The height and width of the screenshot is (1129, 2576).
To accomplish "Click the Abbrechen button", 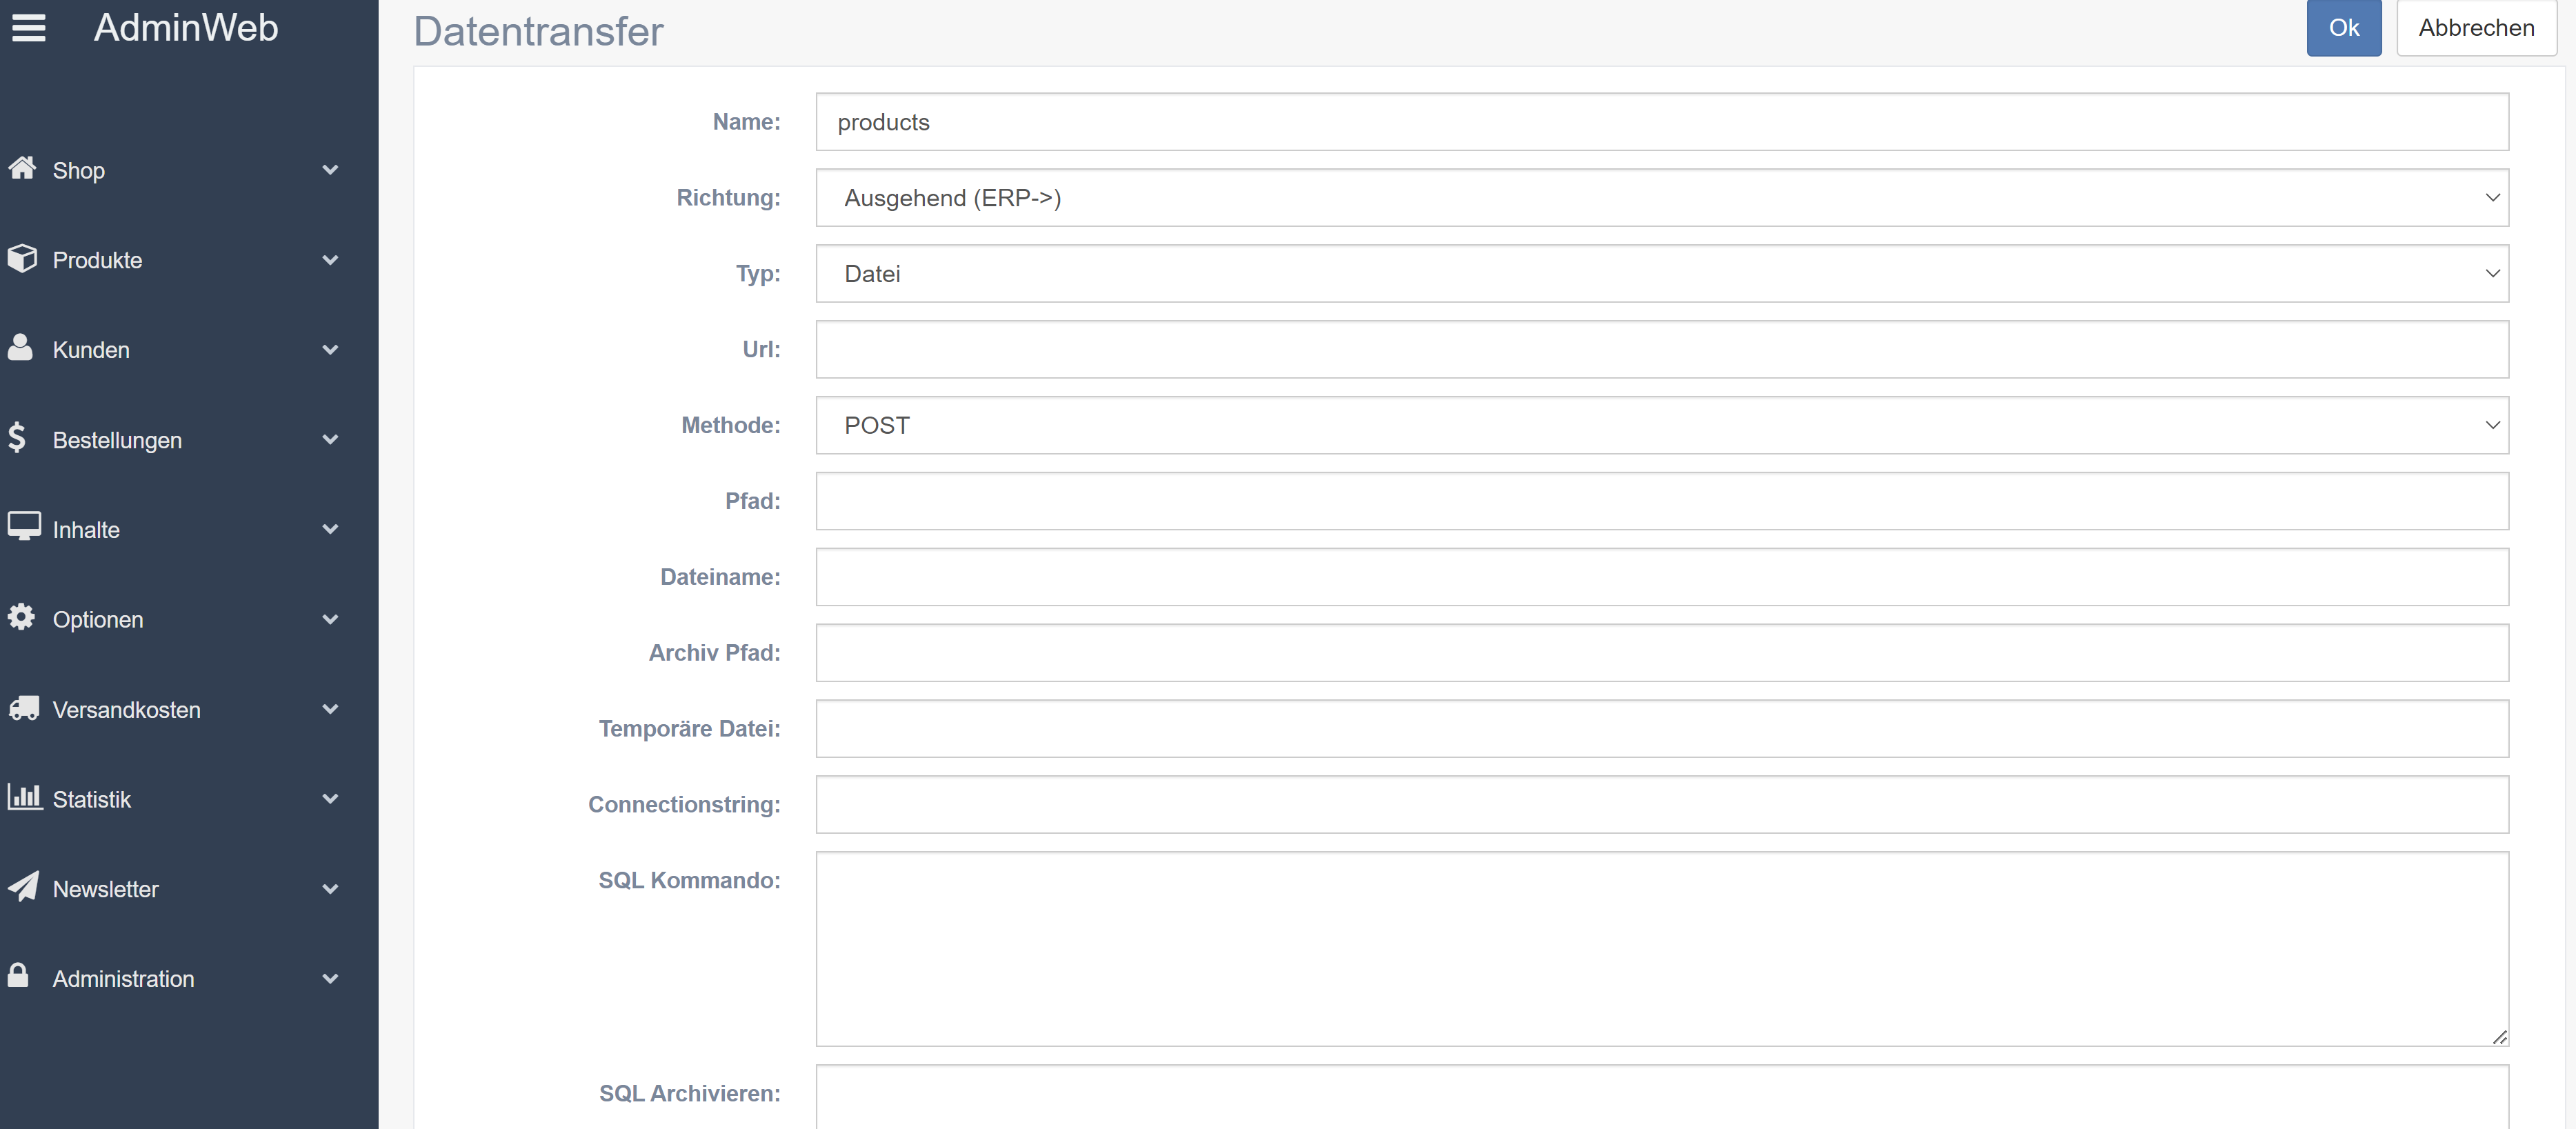I will (x=2476, y=27).
